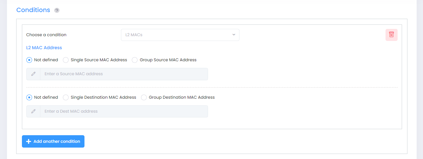Click the L2 MAC Address heading
The height and width of the screenshot is (159, 423).
[44, 48]
